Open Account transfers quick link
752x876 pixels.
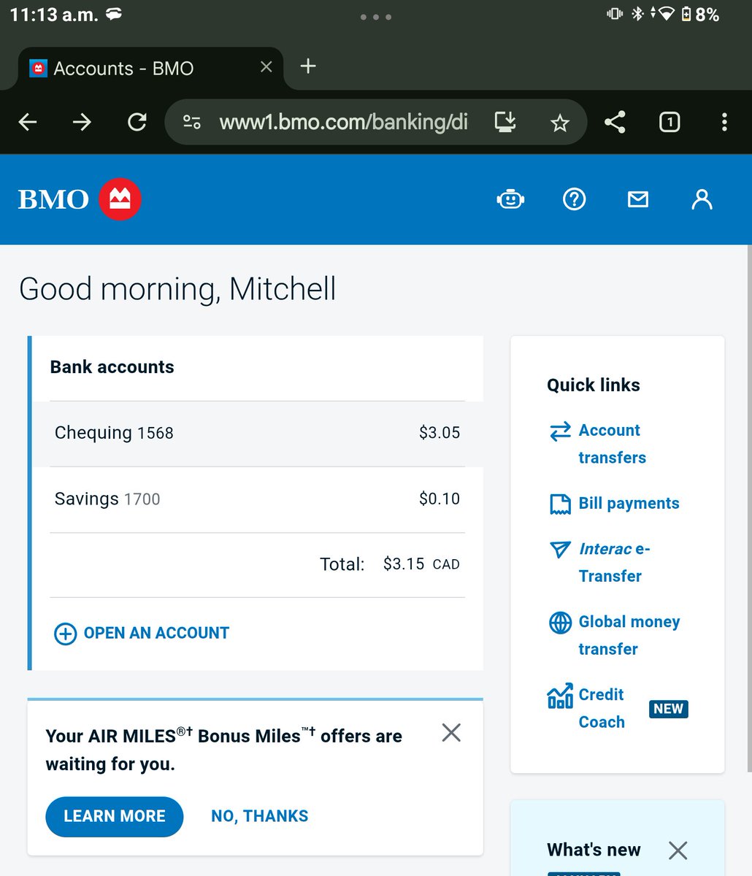pos(613,444)
